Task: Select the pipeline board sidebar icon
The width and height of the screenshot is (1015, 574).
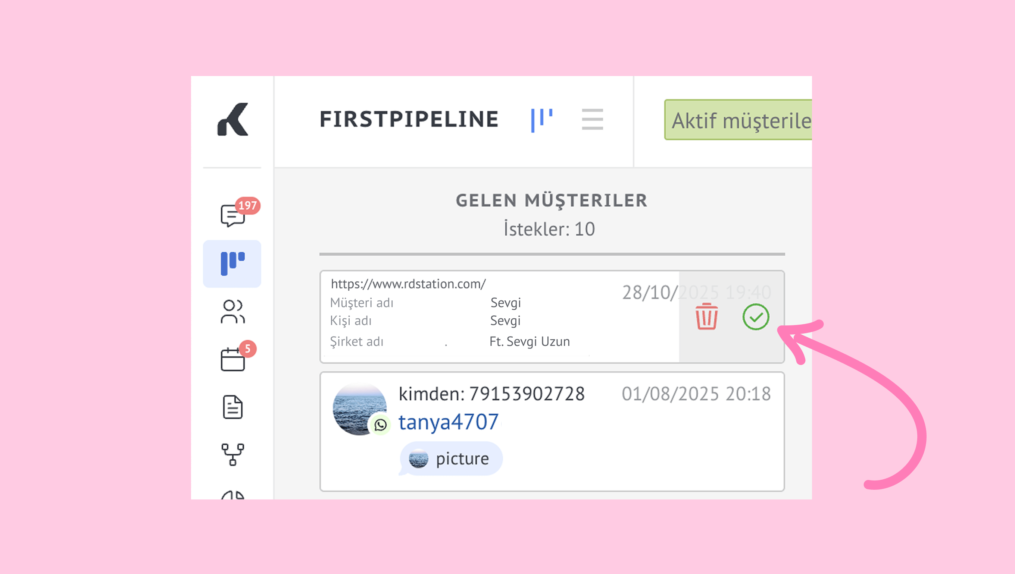Action: tap(232, 264)
